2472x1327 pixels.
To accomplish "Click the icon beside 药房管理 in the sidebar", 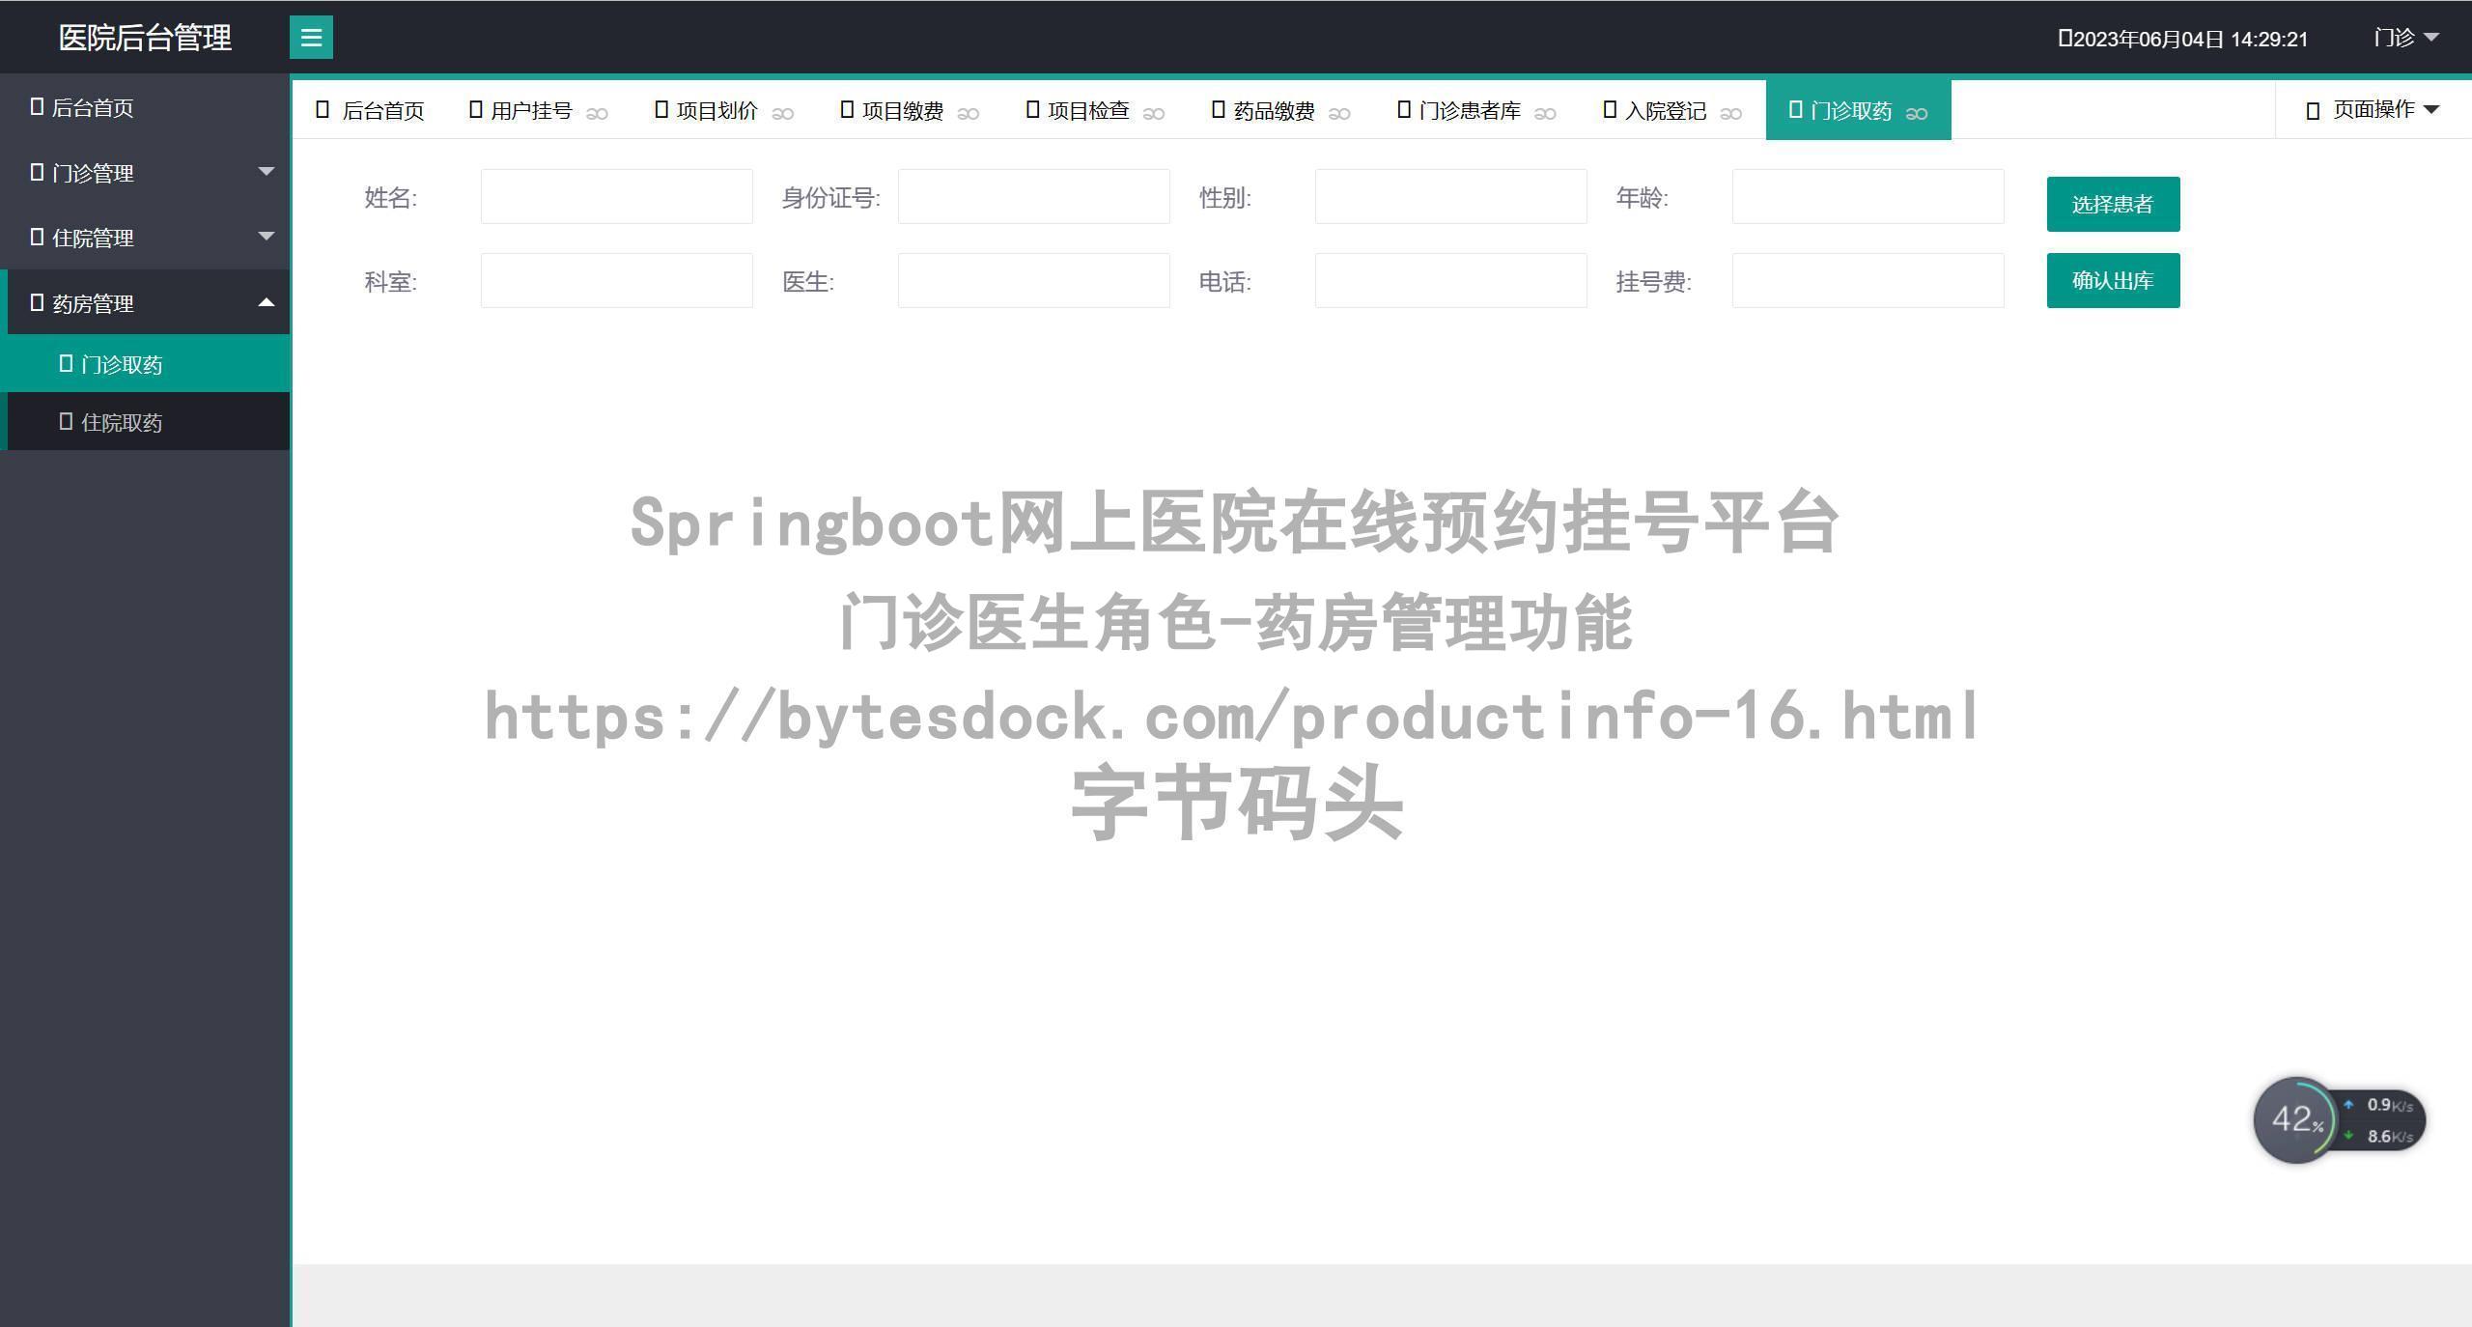I will pos(37,302).
